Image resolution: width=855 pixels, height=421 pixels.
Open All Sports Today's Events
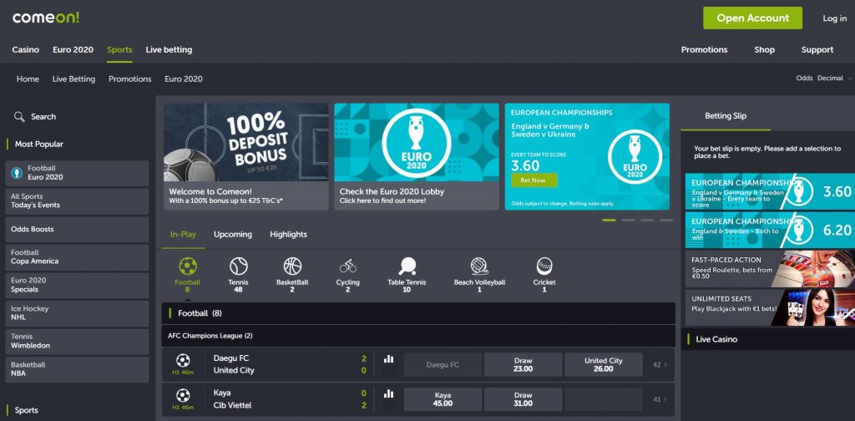[77, 201]
